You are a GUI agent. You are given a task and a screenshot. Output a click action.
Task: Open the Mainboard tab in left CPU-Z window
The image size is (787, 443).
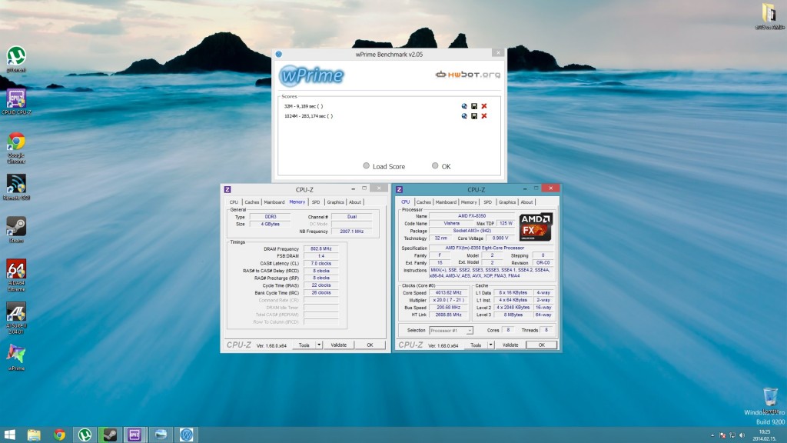tap(274, 202)
